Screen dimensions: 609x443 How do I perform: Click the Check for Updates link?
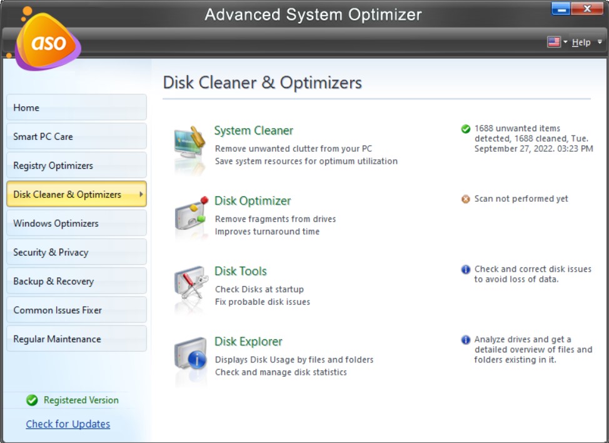(68, 424)
